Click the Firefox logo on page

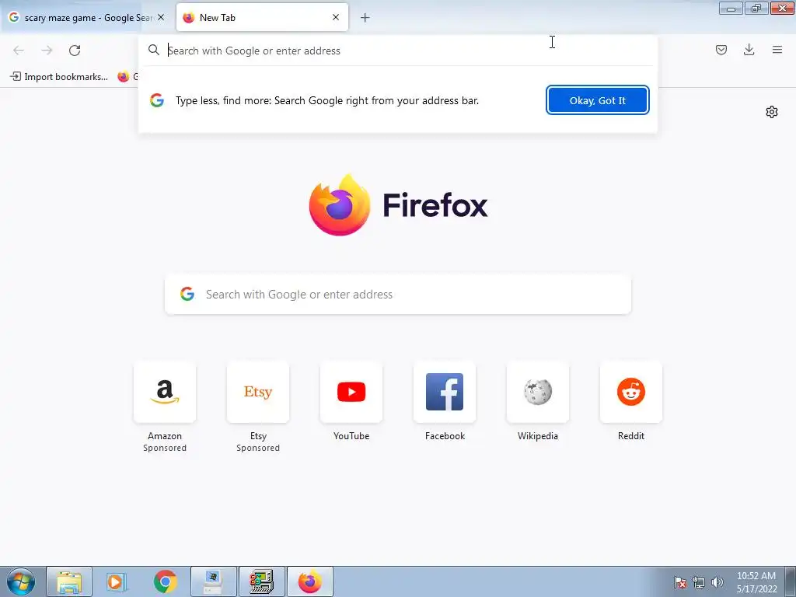340,204
